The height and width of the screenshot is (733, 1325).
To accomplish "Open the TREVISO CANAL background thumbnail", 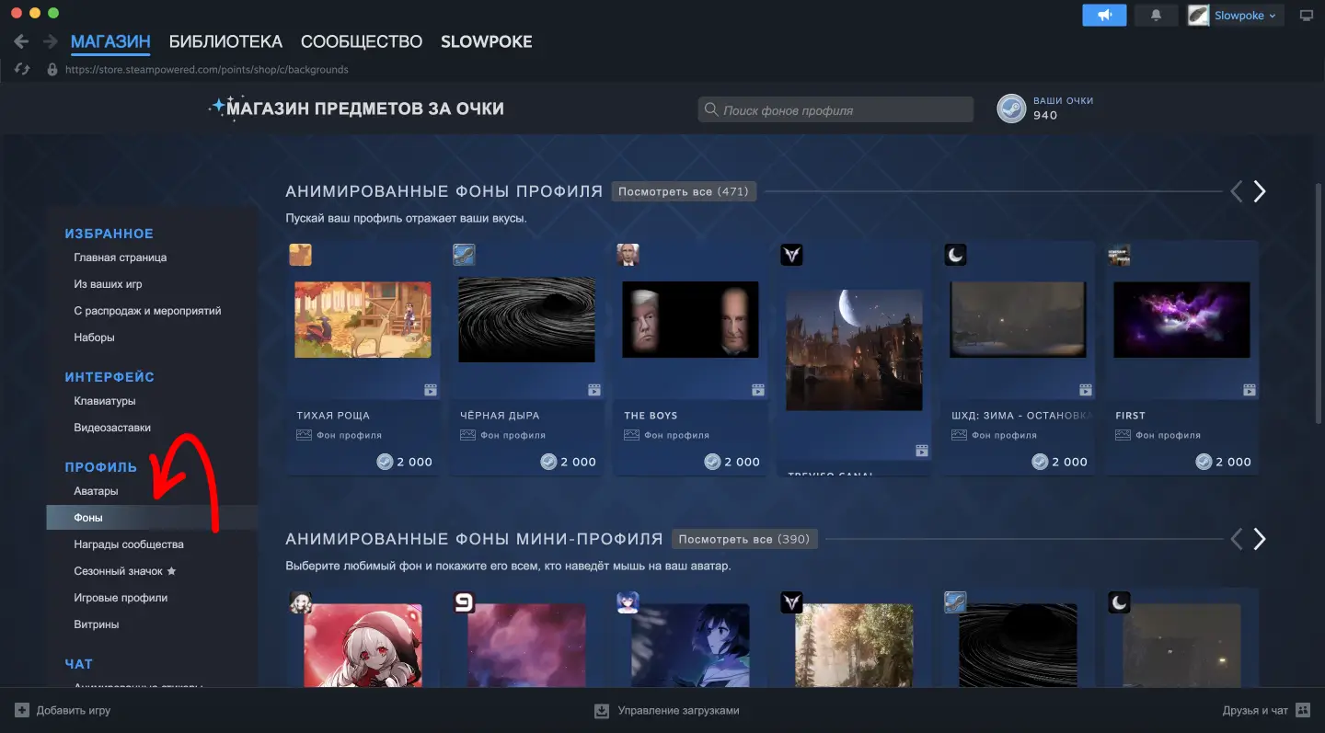I will (x=854, y=349).
